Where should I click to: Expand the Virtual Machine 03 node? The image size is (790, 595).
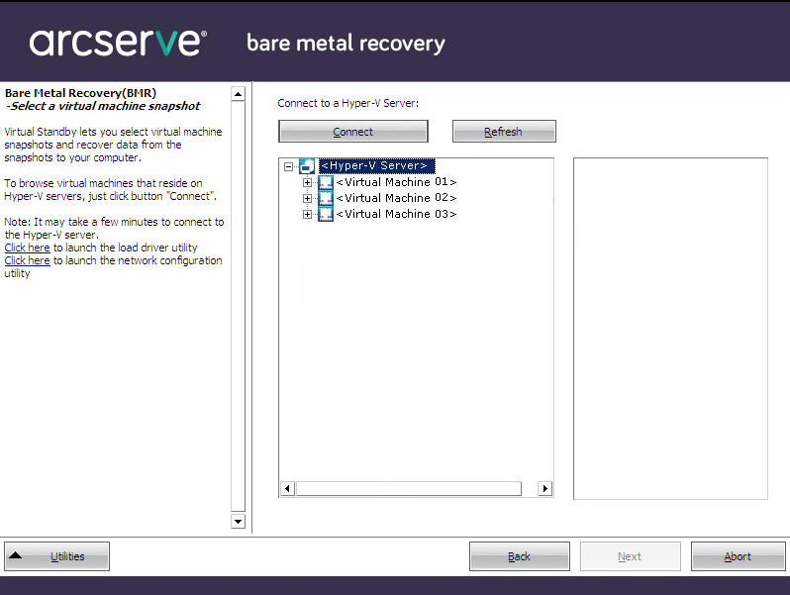pyautogui.click(x=307, y=215)
